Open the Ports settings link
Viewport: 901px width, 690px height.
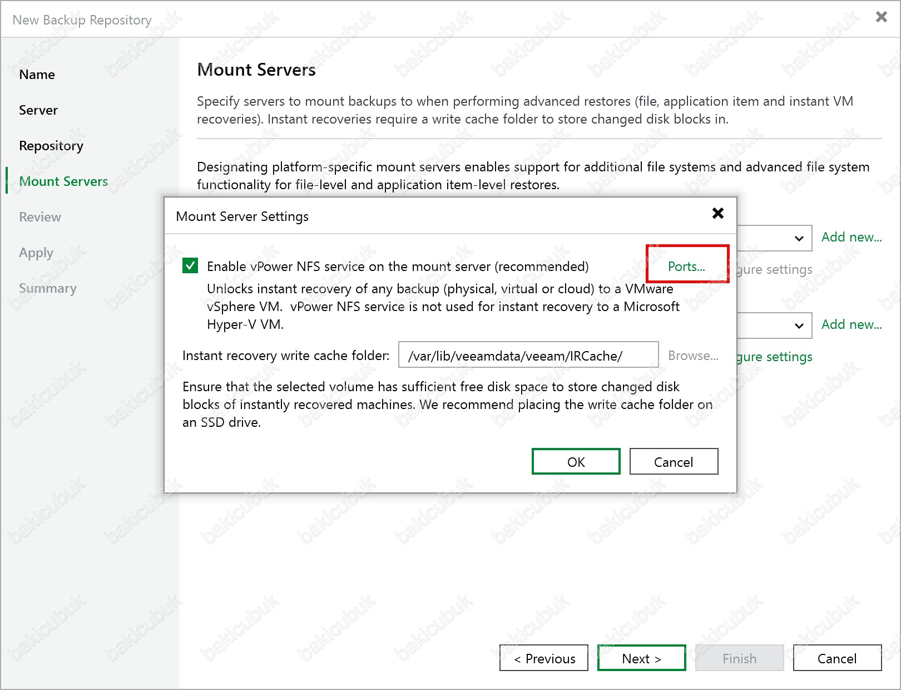point(686,267)
